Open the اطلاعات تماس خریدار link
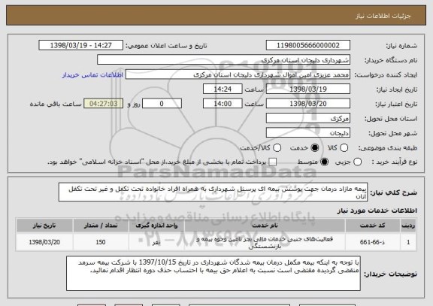Image resolution: width=433 pixels, height=306 pixels. 92,75
